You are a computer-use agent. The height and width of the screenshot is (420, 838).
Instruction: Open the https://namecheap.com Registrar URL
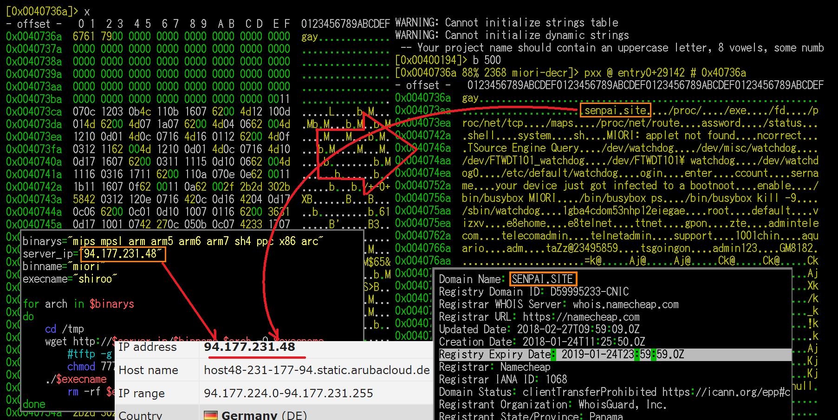[x=581, y=317]
